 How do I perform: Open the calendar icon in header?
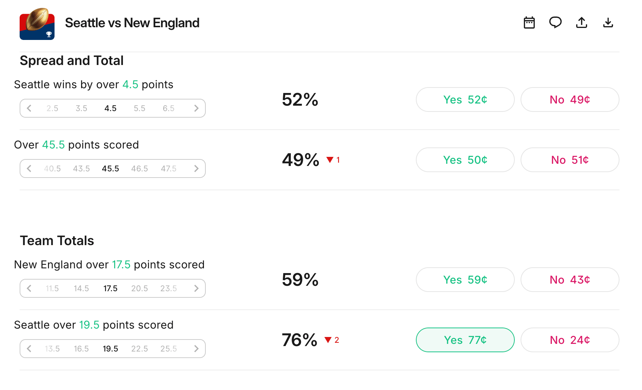click(x=529, y=23)
